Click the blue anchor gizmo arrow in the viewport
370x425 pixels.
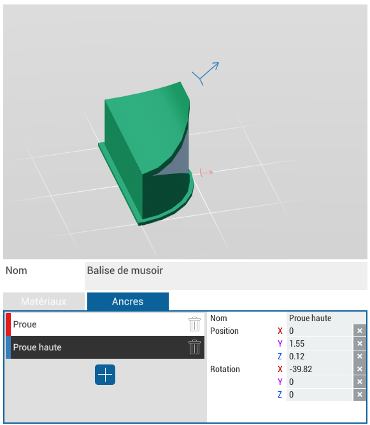(x=206, y=73)
